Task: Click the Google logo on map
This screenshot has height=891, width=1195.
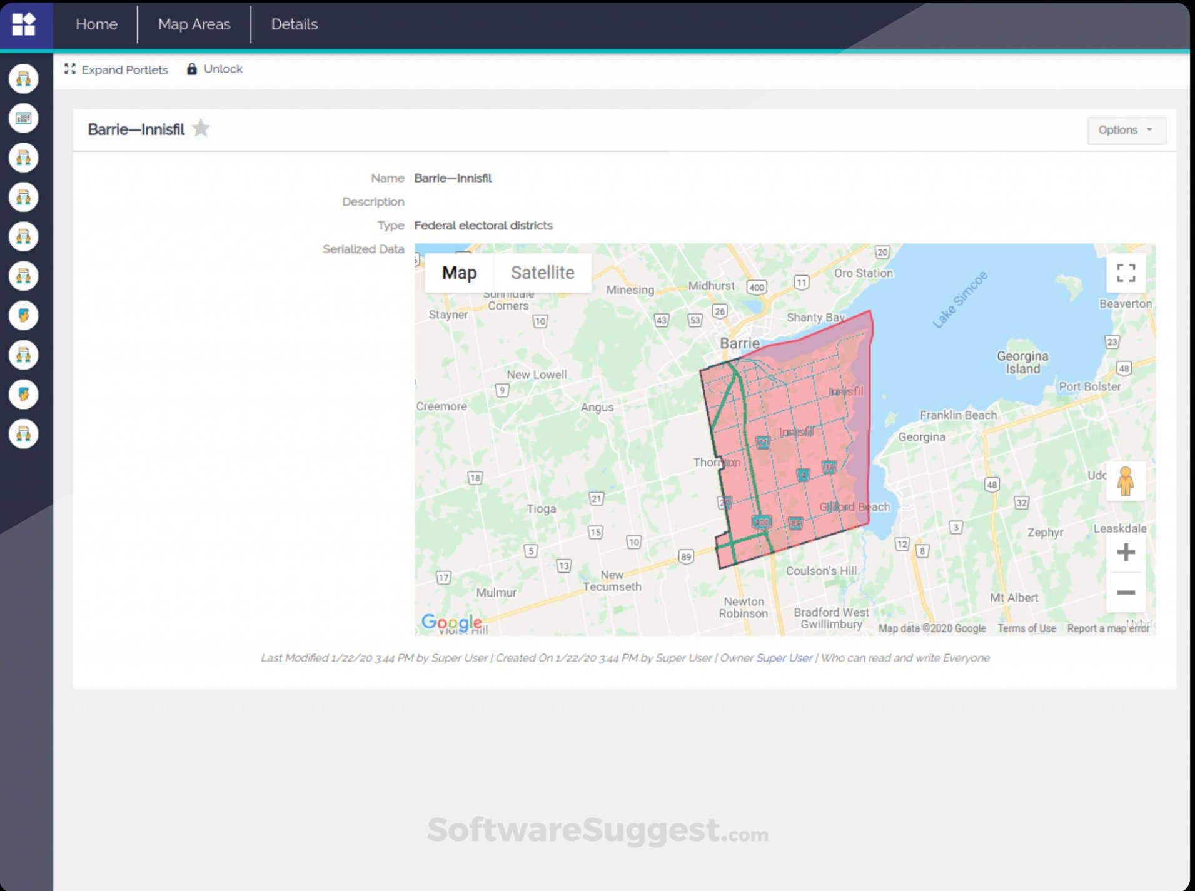Action: pyautogui.click(x=451, y=622)
